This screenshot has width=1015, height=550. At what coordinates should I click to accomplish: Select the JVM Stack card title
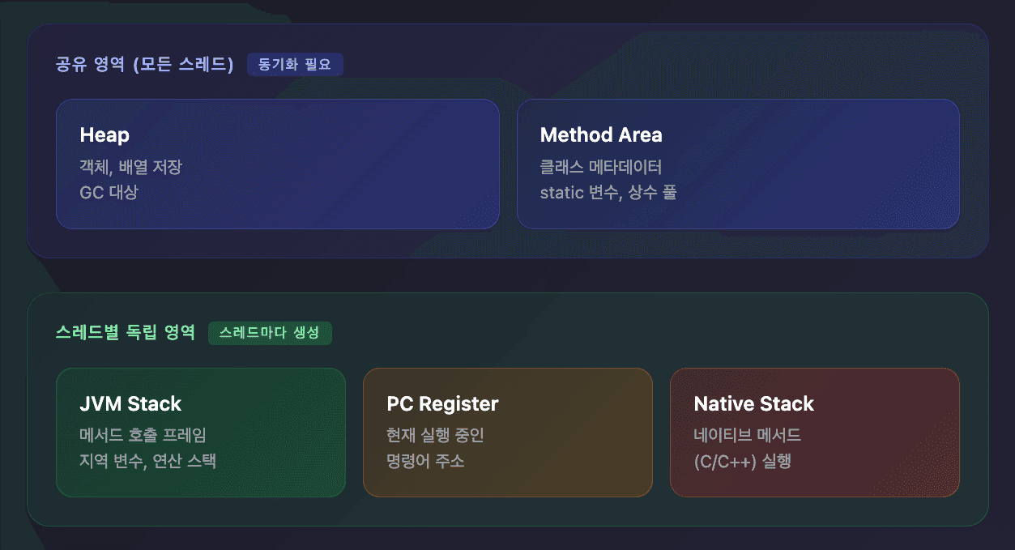[130, 403]
